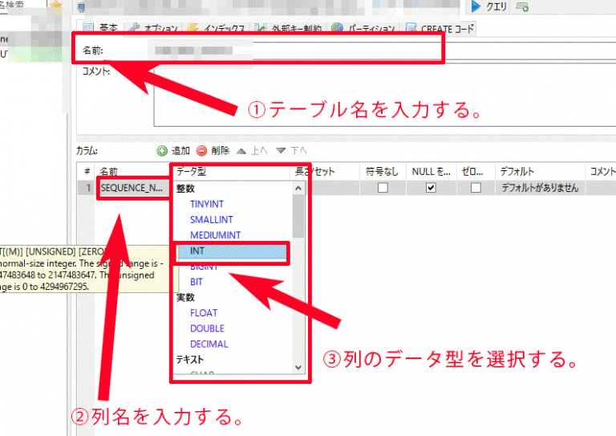Screen dimensions: 616x436
Task: Choose SMALLINT from the data type list
Action: [213, 219]
